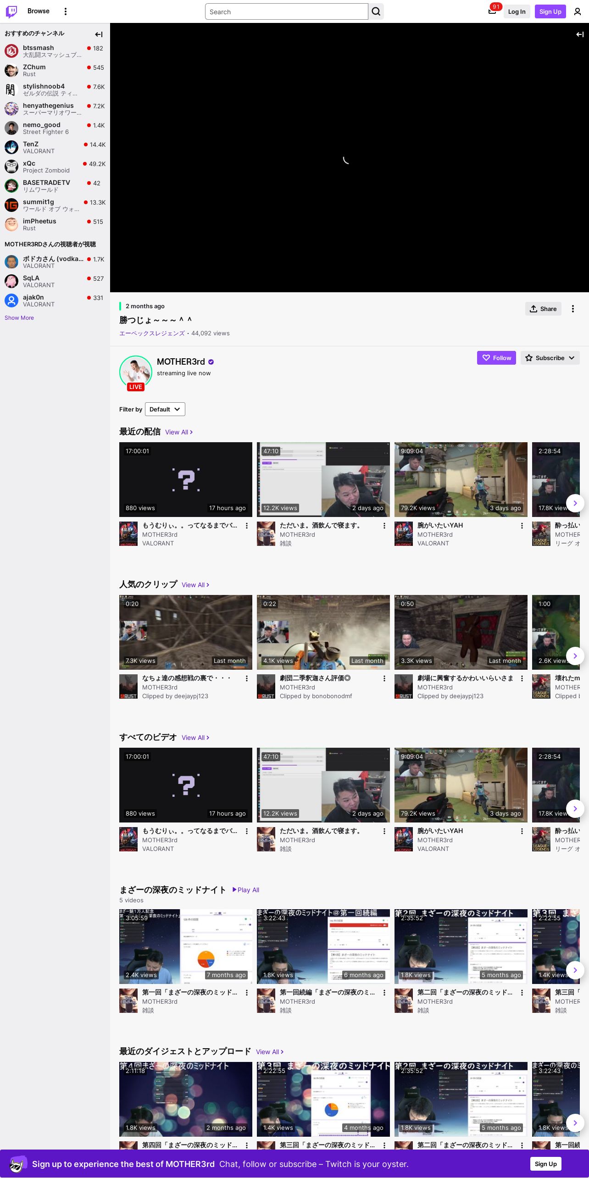The height and width of the screenshot is (1178, 589).
Task: Open the more options menu beside Browse
Action: [x=66, y=11]
